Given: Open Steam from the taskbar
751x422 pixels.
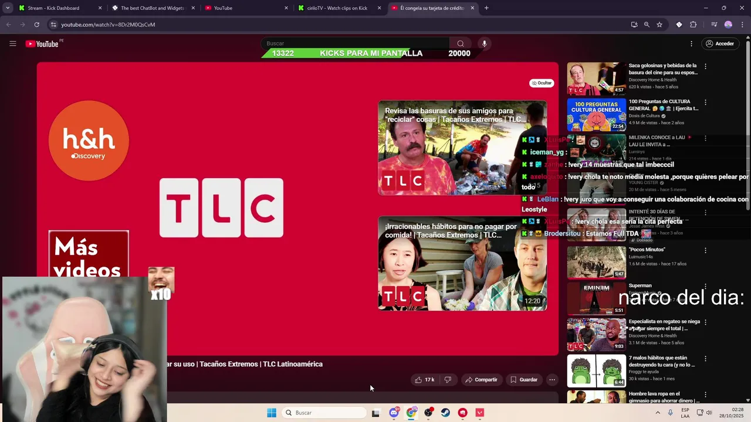Looking at the screenshot, I should point(445,413).
